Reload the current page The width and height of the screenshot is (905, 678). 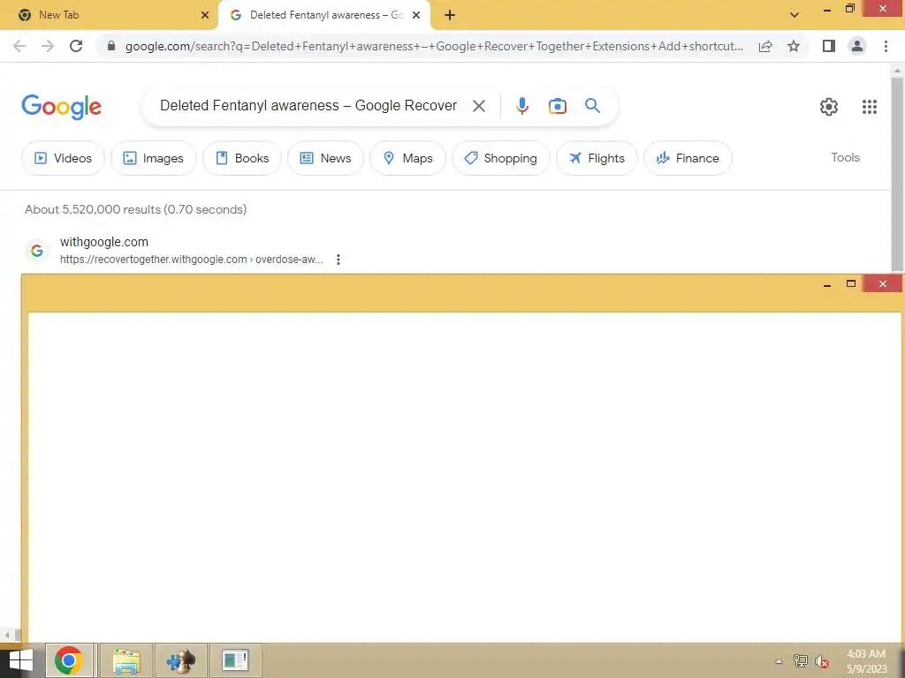coord(76,46)
